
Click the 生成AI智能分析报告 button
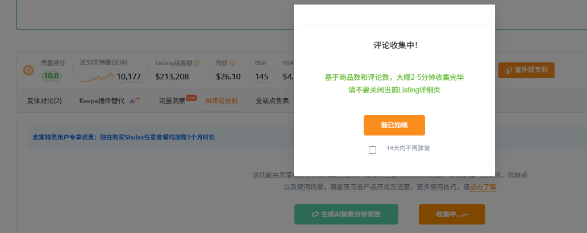[x=346, y=214]
